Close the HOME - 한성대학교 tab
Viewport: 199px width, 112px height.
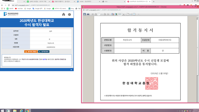point(99,2)
